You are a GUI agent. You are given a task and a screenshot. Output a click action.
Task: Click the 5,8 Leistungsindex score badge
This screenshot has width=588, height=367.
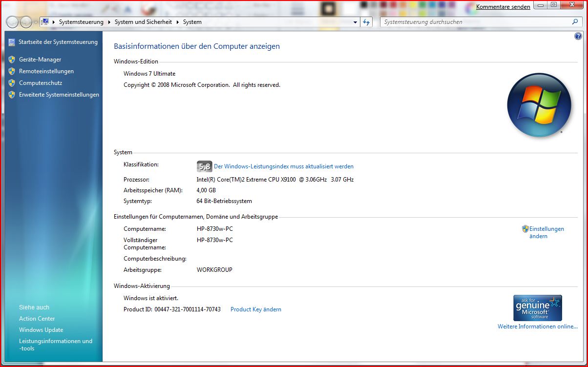tap(204, 166)
